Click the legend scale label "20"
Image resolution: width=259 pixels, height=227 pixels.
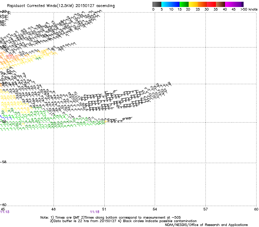pos(188,9)
